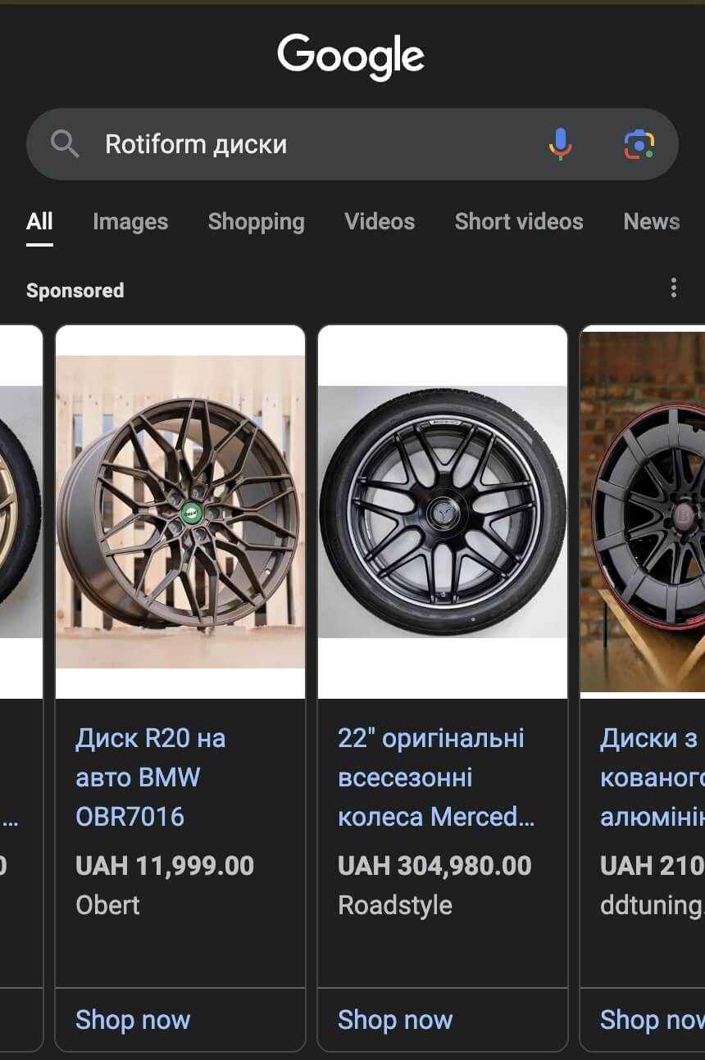This screenshot has width=705, height=1060.
Task: Select the All results tab
Action: [39, 221]
